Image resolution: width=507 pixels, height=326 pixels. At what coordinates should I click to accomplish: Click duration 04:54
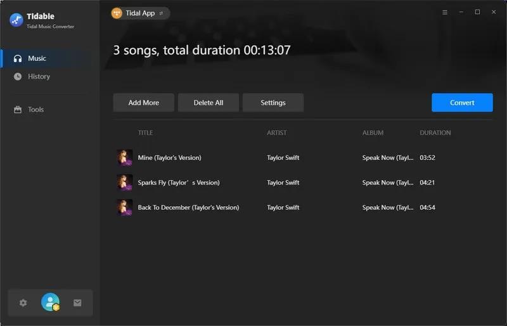[x=427, y=207]
